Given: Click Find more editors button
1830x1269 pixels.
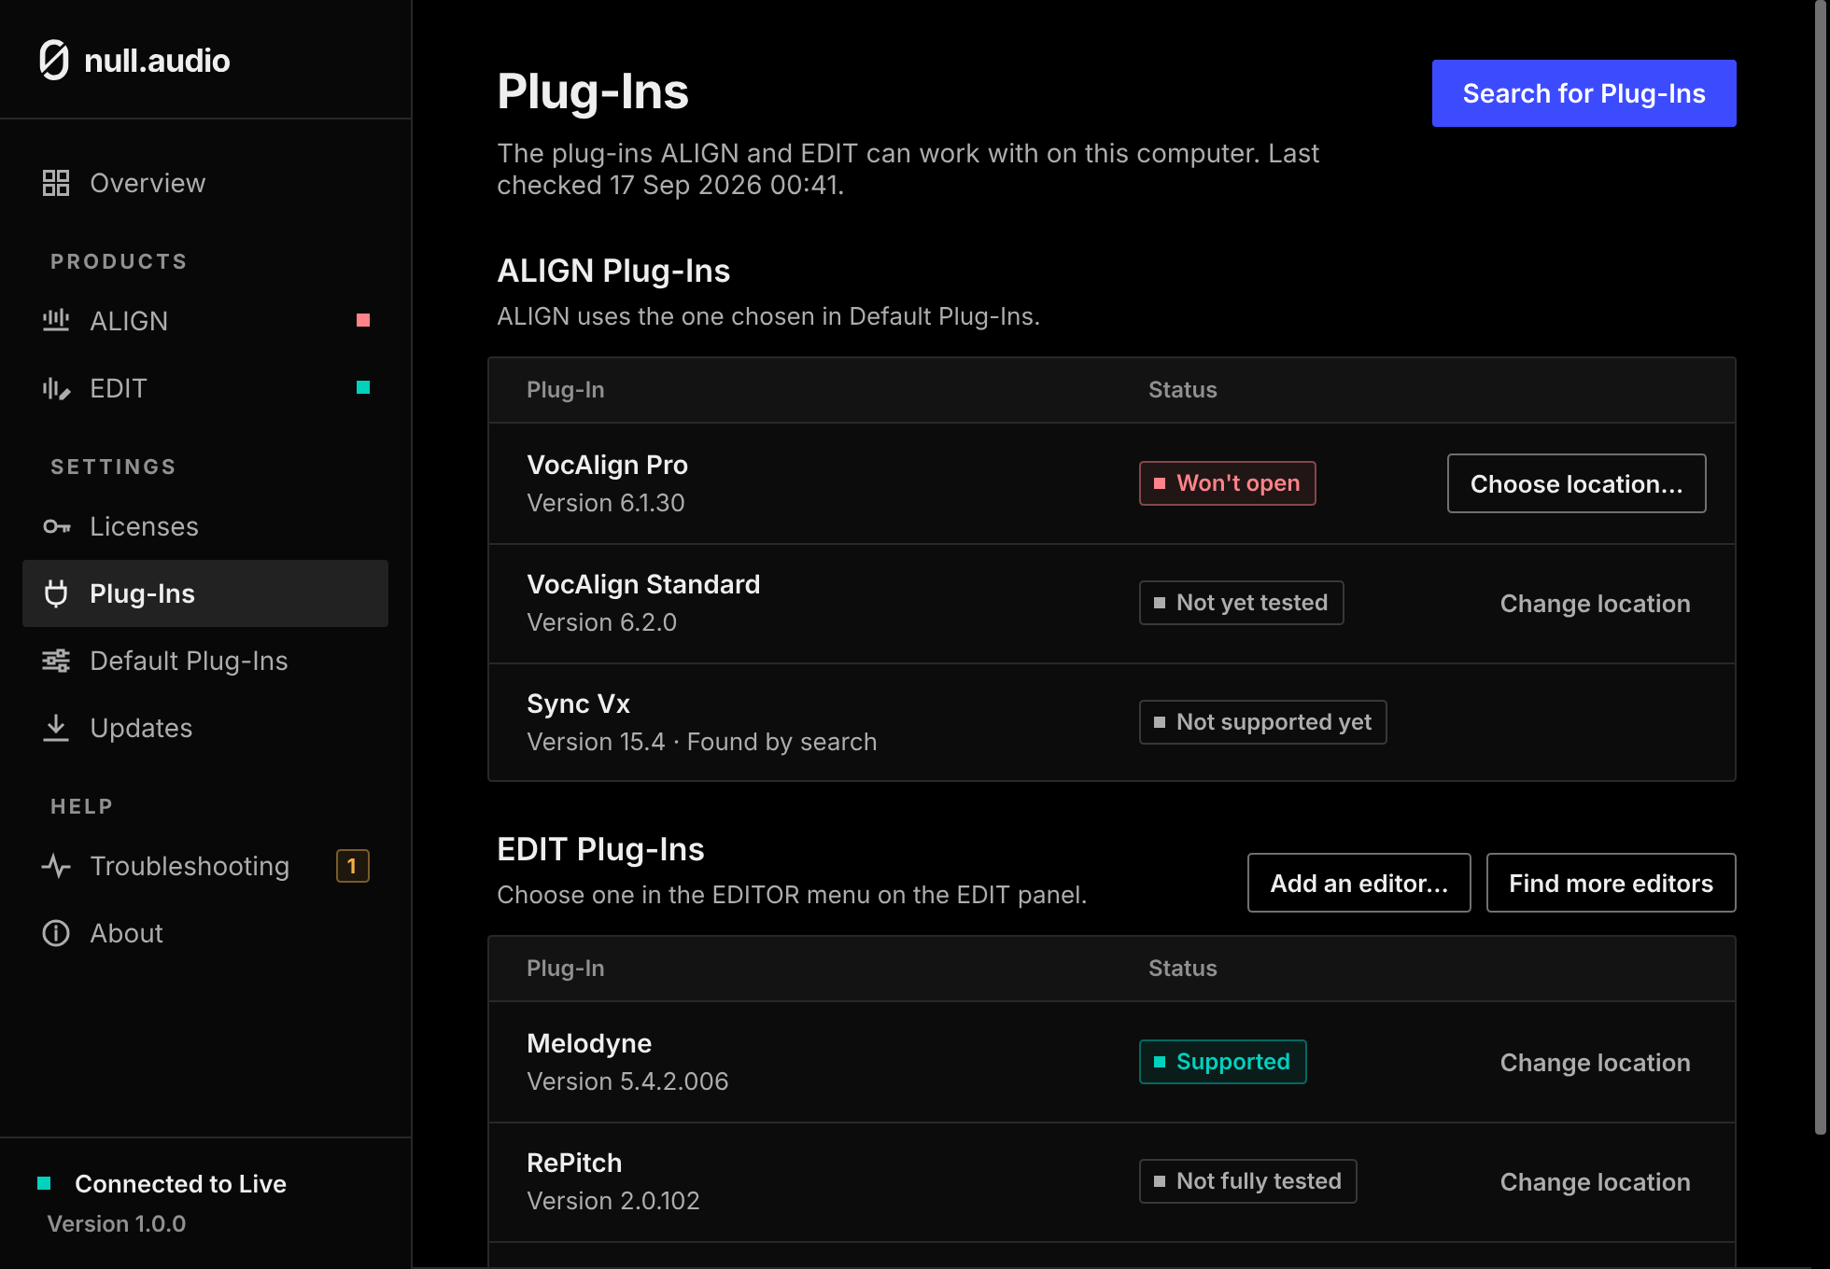Looking at the screenshot, I should pyautogui.click(x=1612, y=883).
